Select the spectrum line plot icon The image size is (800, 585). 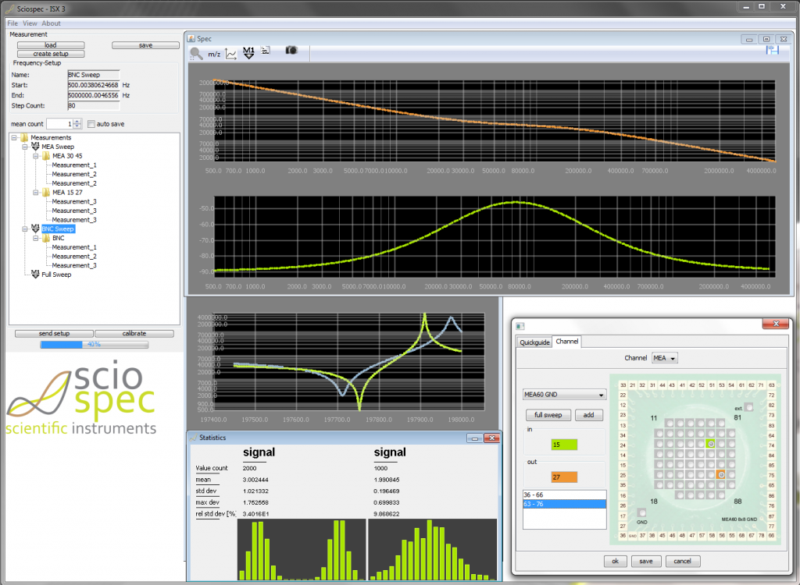click(231, 53)
